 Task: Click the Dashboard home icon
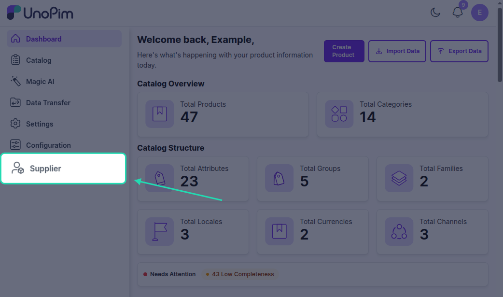pos(15,39)
